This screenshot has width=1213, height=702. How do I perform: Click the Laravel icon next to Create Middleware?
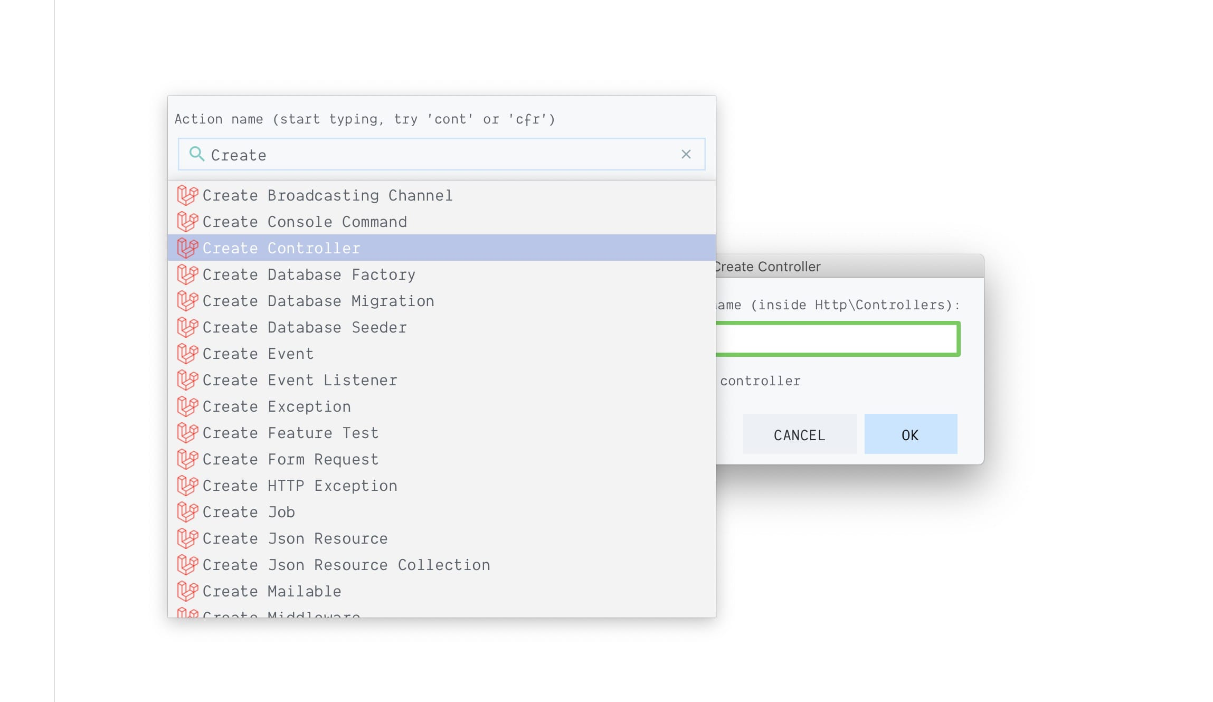187,614
